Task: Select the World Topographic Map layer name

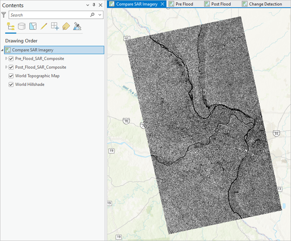Action: (37, 76)
